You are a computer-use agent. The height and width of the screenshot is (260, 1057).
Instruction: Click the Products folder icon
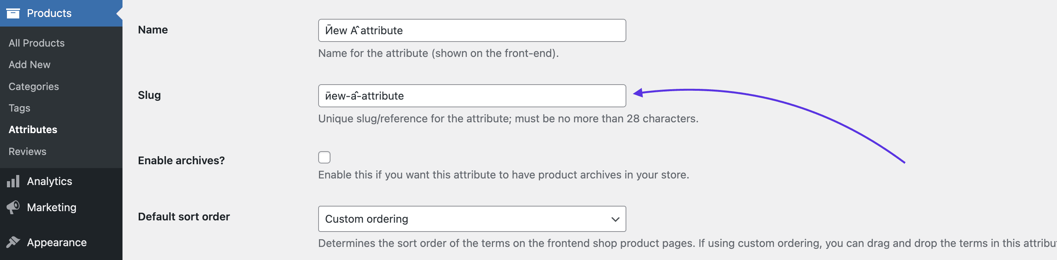pyautogui.click(x=13, y=13)
